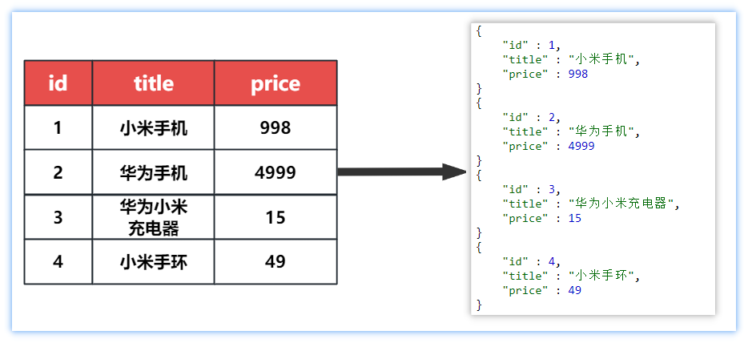The image size is (748, 343).
Task: Click the "price" table header cell
Action: click(x=275, y=83)
